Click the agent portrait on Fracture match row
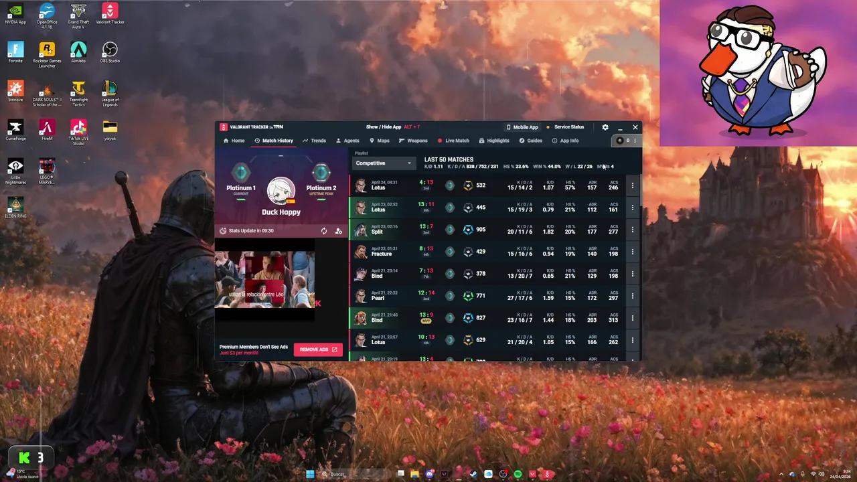The image size is (857, 482). point(361,252)
